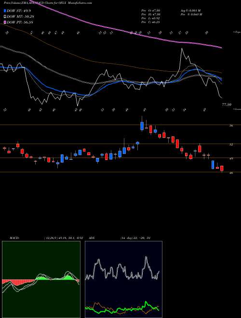
Task: Click the 'Pre V: 0.043 M' volume value
Action: pyautogui.click(x=191, y=14)
